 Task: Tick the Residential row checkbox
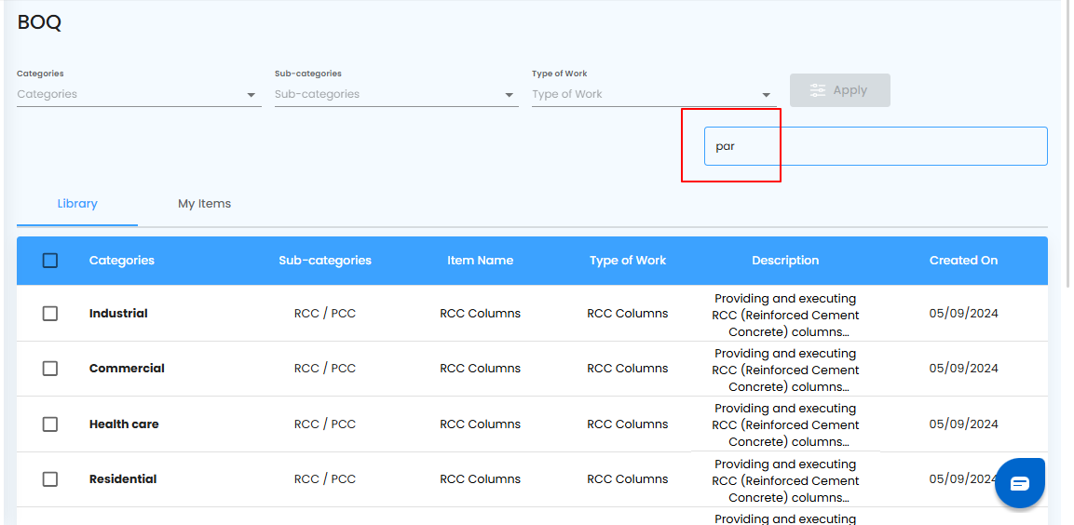(50, 479)
